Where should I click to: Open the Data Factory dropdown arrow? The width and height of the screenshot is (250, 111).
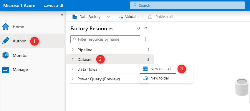pos(109,17)
